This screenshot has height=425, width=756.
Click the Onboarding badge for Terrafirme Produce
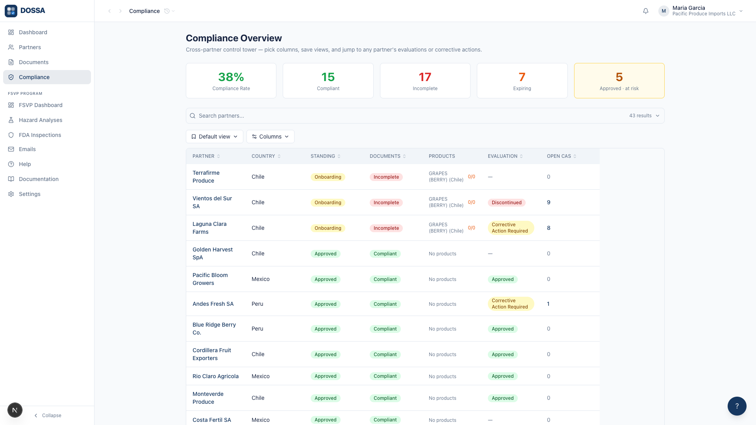pos(328,177)
